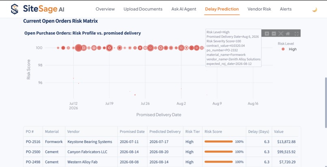Image resolution: width=327 pixels, height=167 pixels.
Task: Click the largest bubble near Jul 12
Action: click(78, 48)
